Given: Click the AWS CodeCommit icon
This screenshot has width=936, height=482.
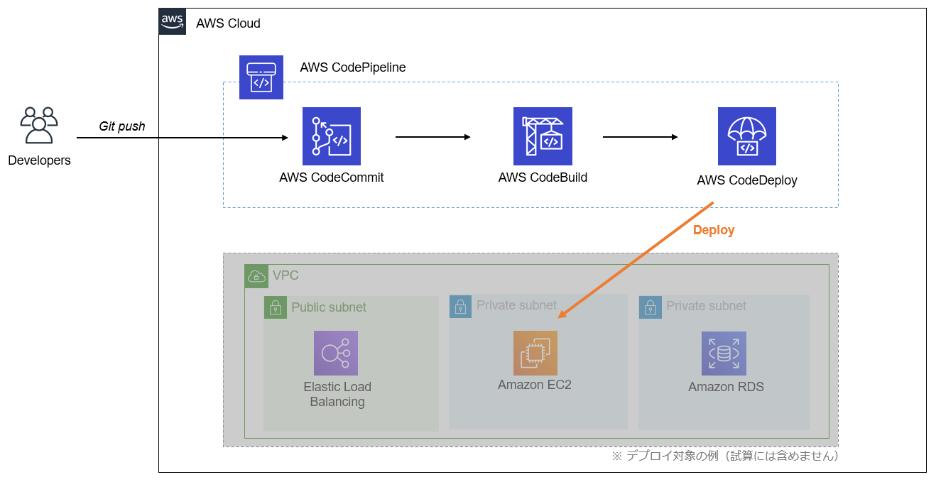Looking at the screenshot, I should (x=332, y=136).
